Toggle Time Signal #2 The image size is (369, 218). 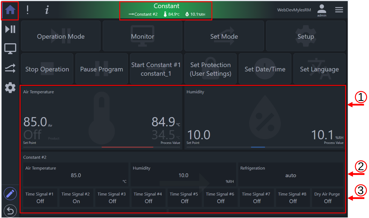pyautogui.click(x=76, y=198)
